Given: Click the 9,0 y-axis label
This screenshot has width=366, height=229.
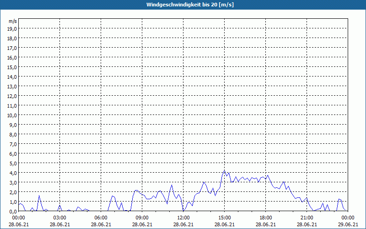Looking at the screenshot, I should [13, 125].
